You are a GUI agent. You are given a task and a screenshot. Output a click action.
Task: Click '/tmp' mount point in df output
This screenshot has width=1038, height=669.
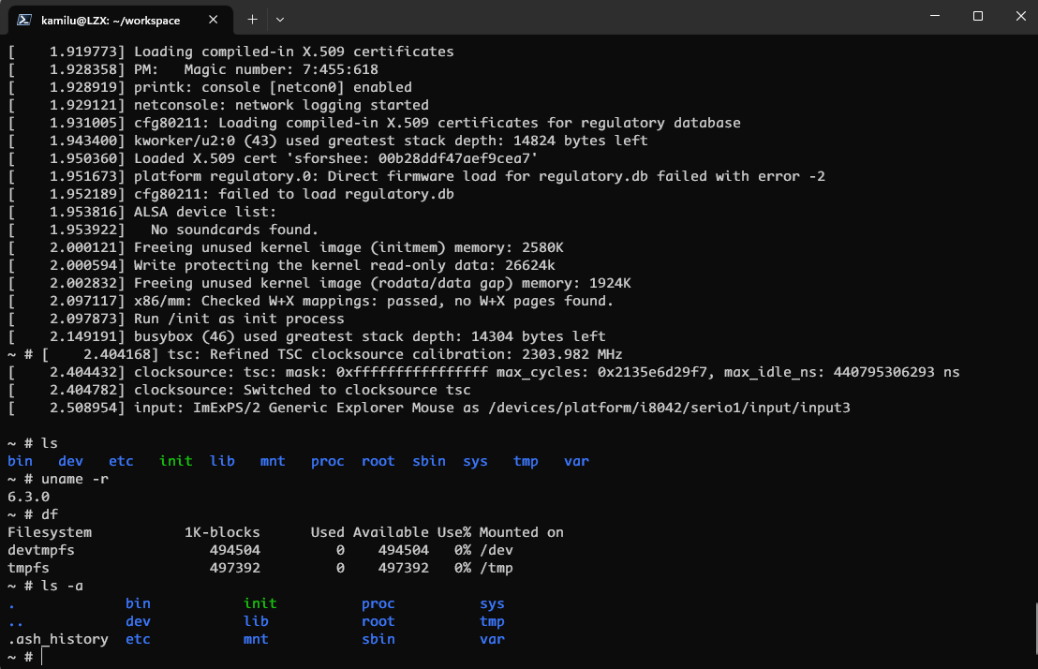coord(496,569)
